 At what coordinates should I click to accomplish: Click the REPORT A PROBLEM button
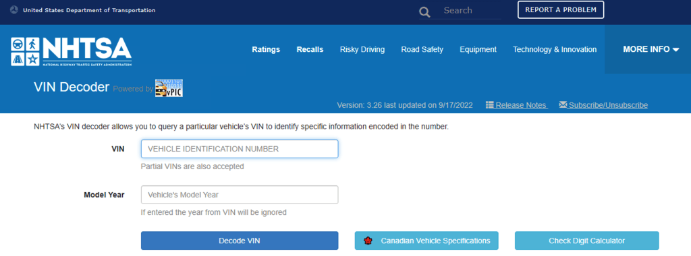[x=561, y=9]
